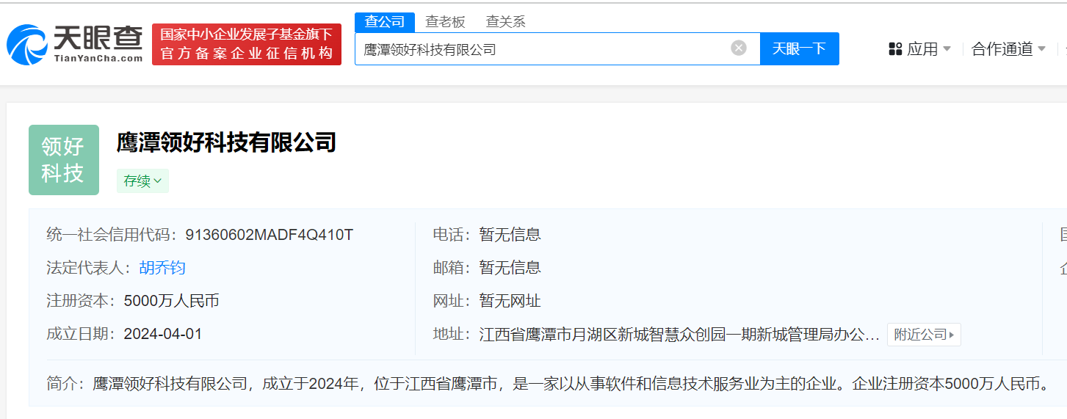Click the TianYanCha logo
1067x419 pixels.
tap(74, 44)
